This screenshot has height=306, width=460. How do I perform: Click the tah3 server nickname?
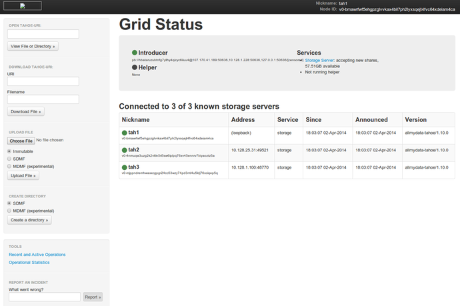[x=133, y=167]
